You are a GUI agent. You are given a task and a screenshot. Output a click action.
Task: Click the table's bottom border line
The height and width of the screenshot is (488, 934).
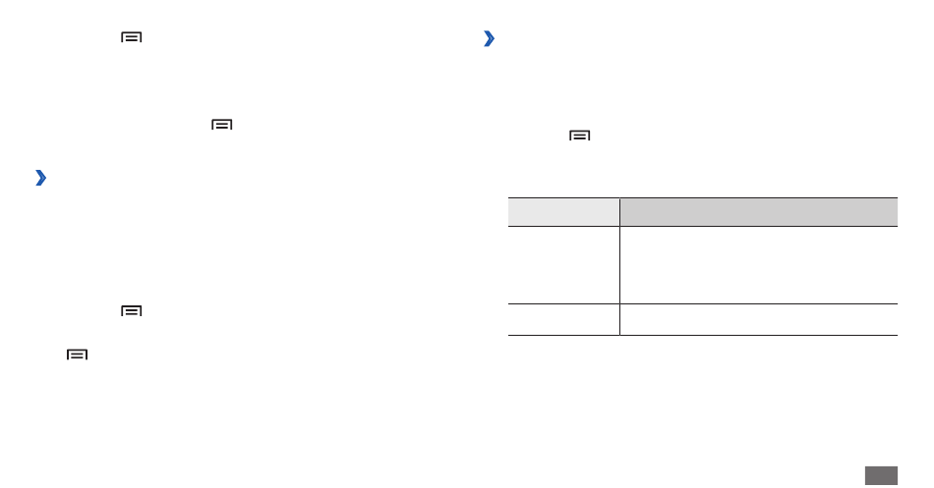[703, 335]
